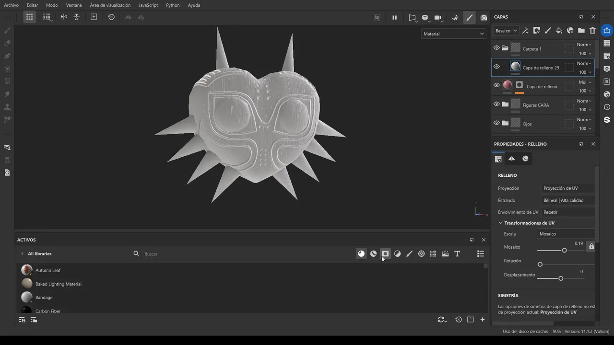Adjust the Desplazamiento slider handle

(561, 278)
